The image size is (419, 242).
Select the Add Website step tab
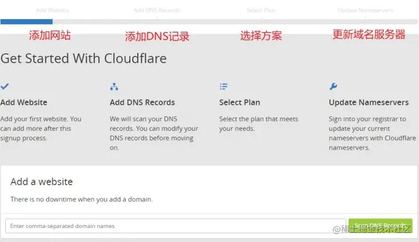click(52, 10)
